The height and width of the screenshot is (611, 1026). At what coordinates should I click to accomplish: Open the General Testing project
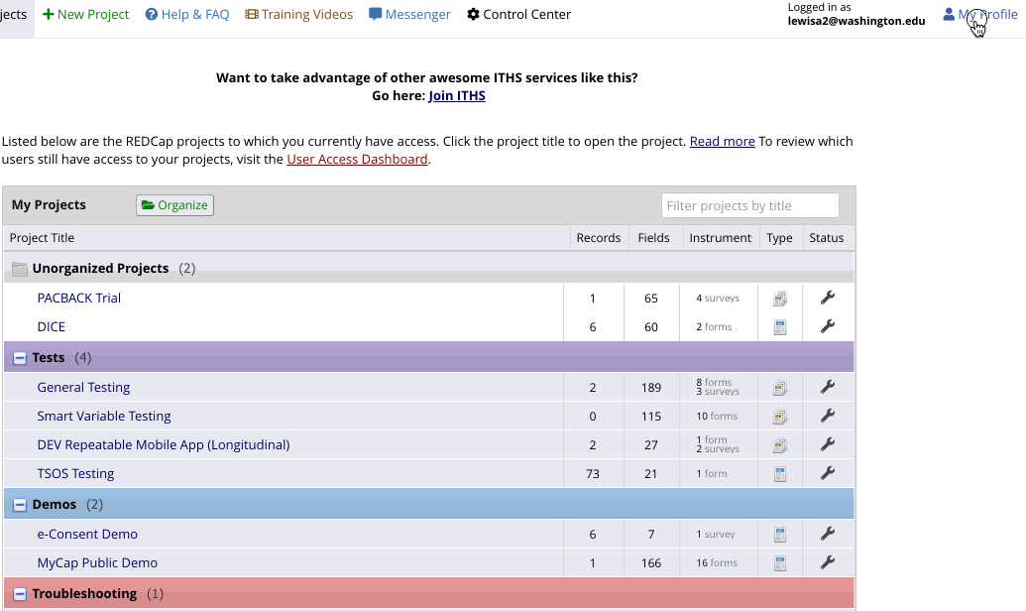pyautogui.click(x=83, y=387)
